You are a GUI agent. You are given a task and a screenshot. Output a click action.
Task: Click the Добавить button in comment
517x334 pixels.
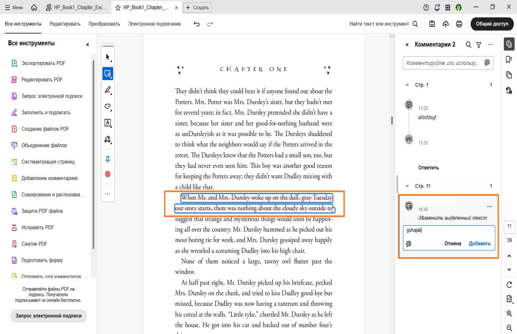[x=479, y=243]
